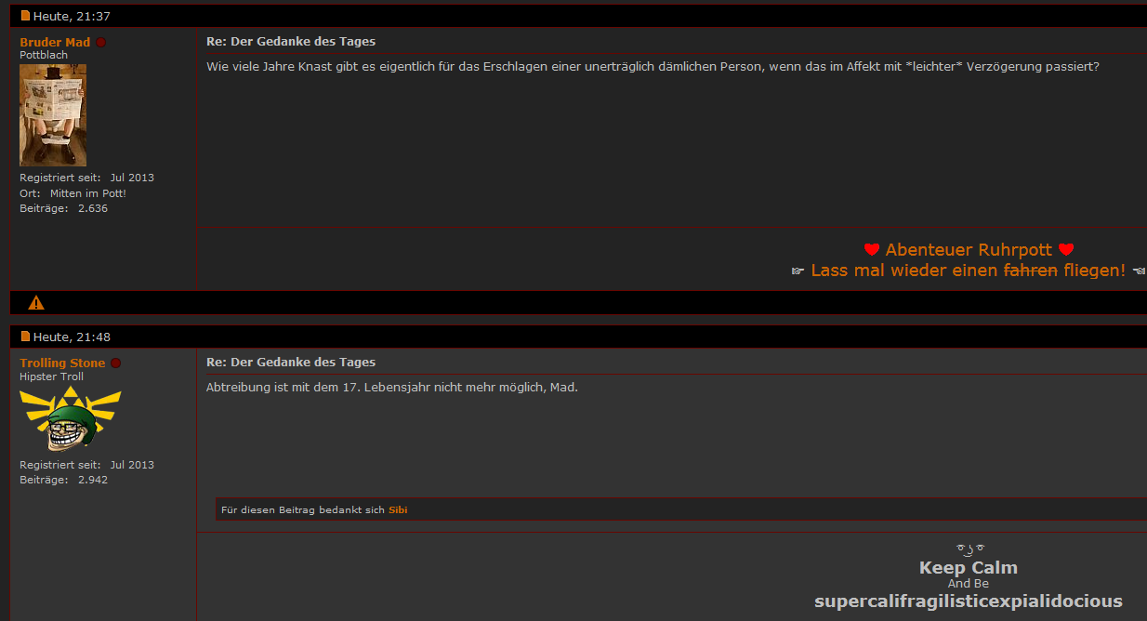Click Trolling Stone's offline status dot
Viewport: 1147px width, 621px height.
tap(116, 363)
